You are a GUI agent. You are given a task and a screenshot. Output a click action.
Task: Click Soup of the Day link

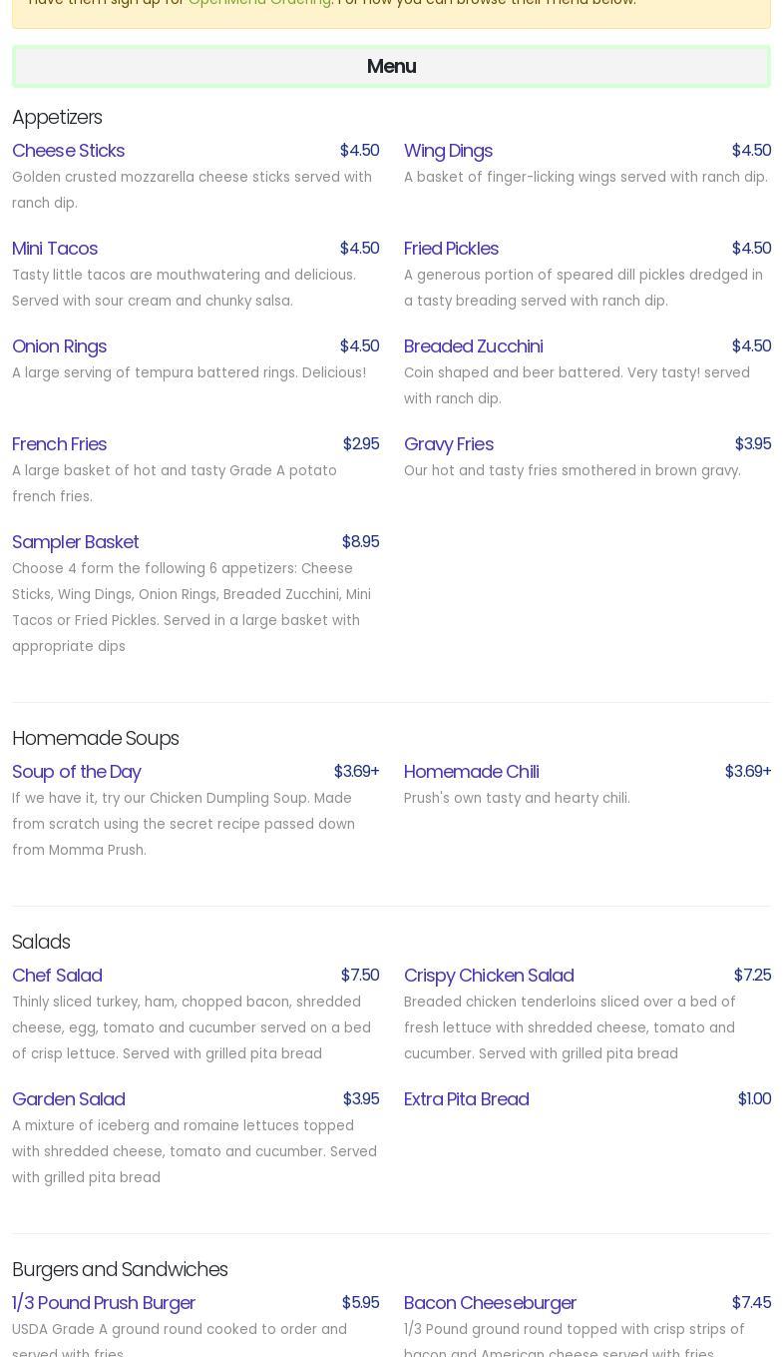point(76,771)
